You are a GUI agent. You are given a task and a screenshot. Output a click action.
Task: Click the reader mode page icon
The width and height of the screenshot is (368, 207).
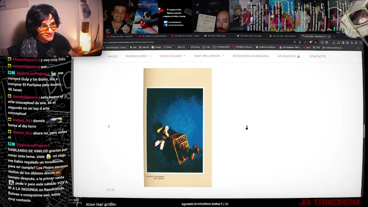pos(300,42)
